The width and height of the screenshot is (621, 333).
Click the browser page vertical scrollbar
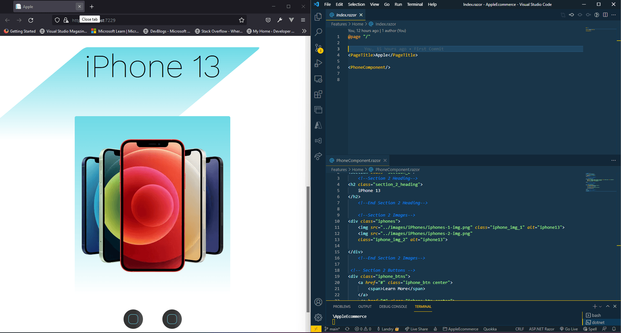pos(308,248)
